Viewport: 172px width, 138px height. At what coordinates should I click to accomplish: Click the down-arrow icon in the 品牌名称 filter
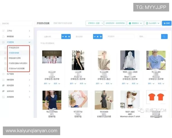(63, 37)
